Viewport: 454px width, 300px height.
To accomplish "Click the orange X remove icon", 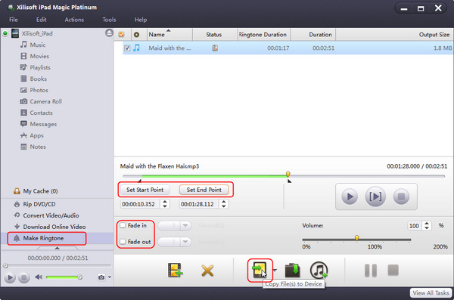I will 207,271.
